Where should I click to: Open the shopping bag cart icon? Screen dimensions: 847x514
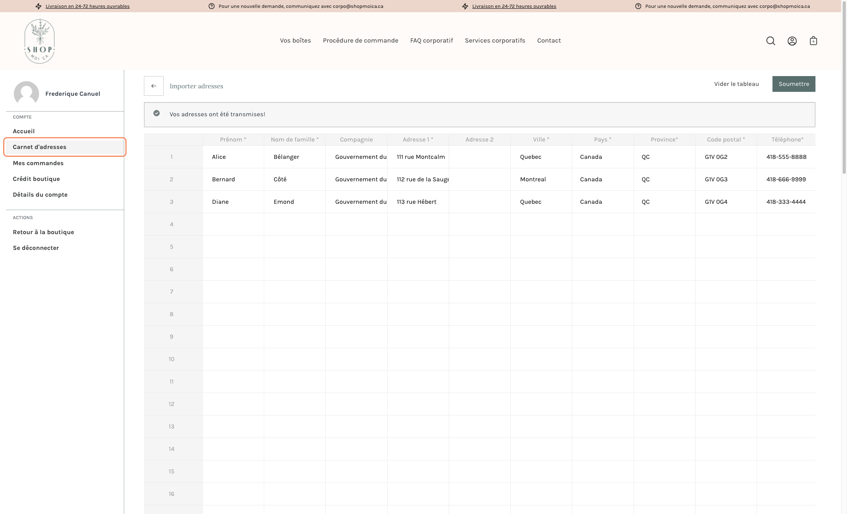click(813, 41)
